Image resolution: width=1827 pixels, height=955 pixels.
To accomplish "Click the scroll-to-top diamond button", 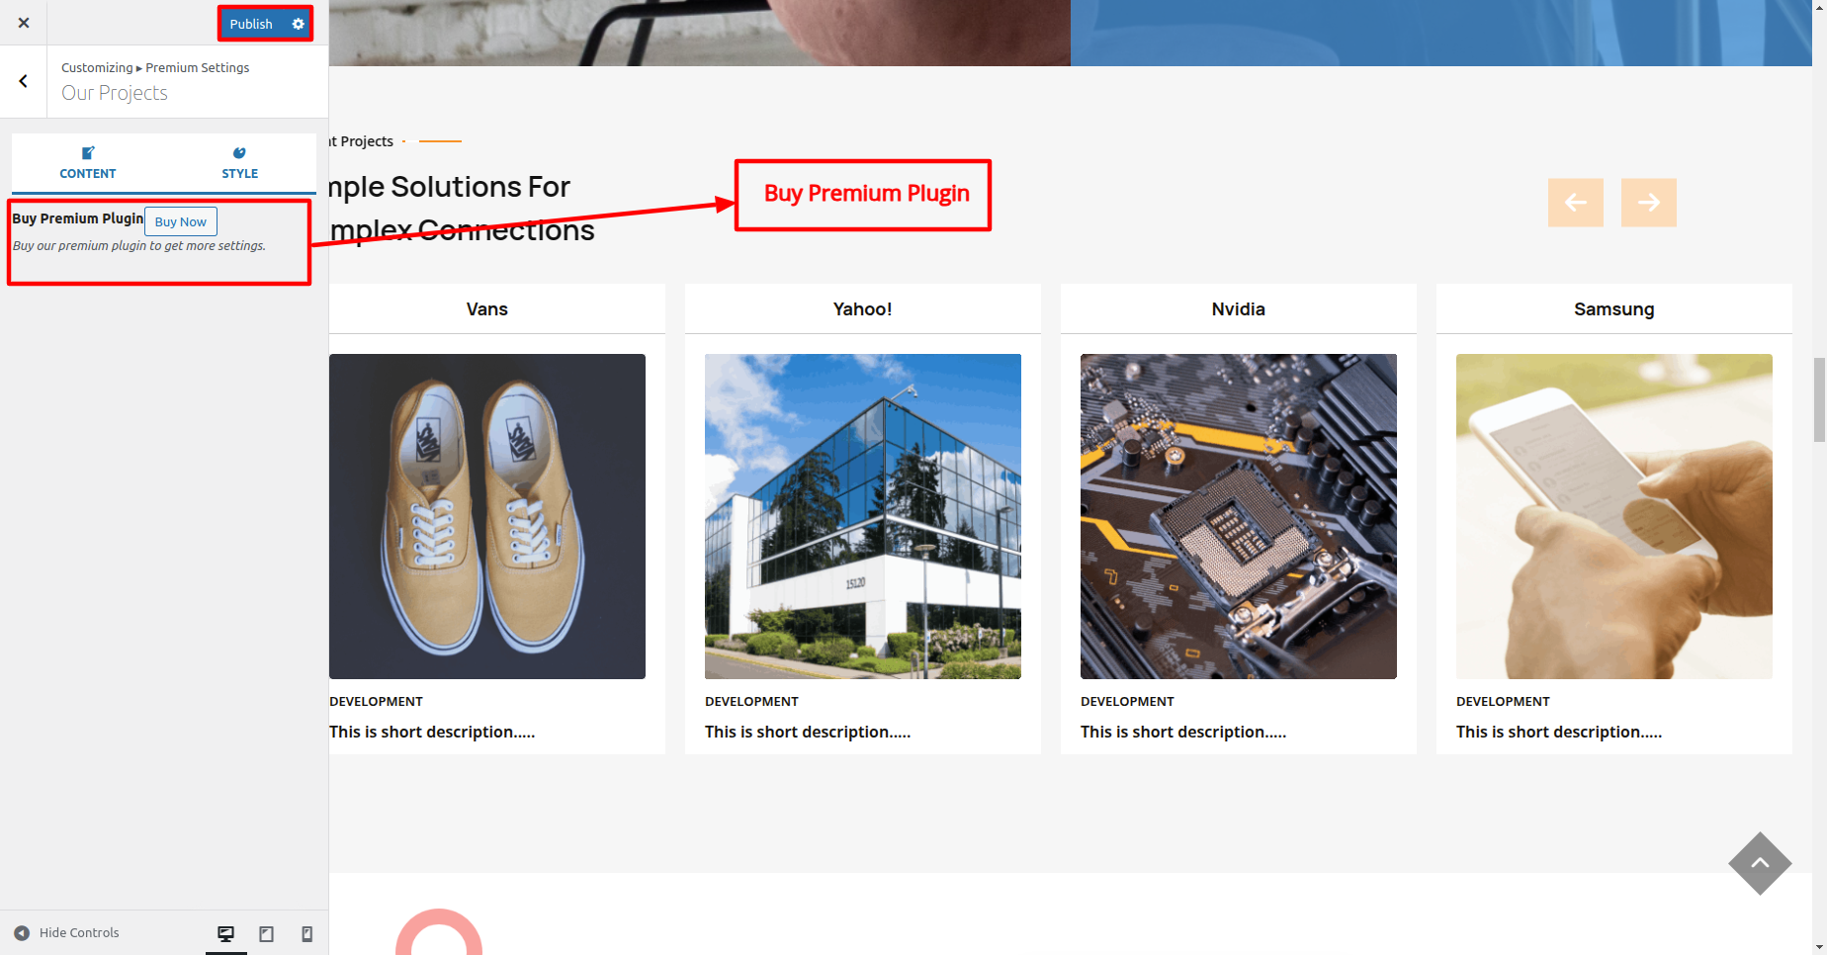I will click(x=1760, y=863).
